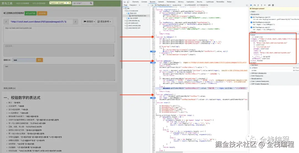Open the 修饰符 modifiers dropdown
The width and height of the screenshot is (299, 153).
pos(89,22)
